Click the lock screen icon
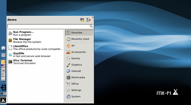The height and width of the screenshot is (105, 191). (x=82, y=20)
